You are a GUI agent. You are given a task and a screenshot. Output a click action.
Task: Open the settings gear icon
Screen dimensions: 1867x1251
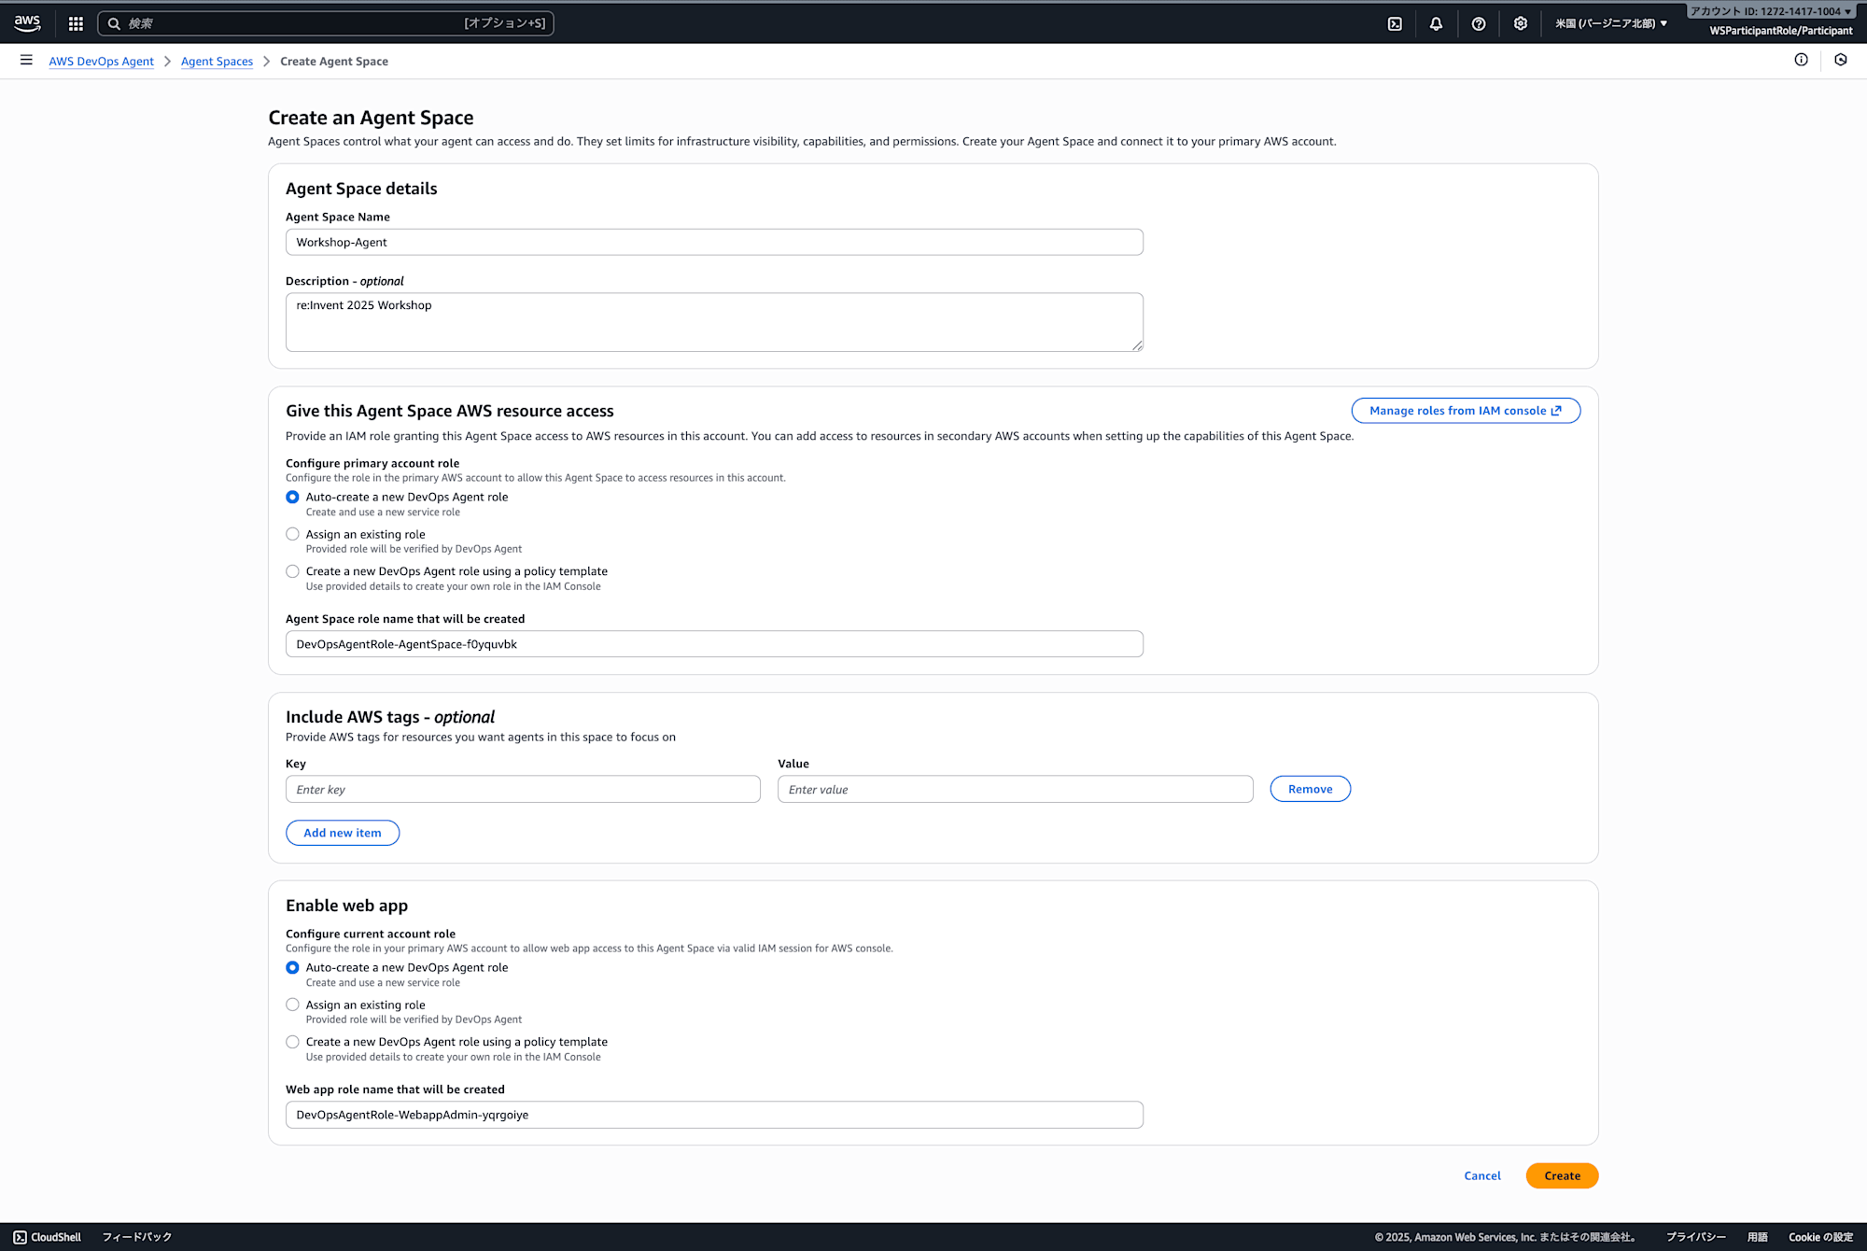1520,22
